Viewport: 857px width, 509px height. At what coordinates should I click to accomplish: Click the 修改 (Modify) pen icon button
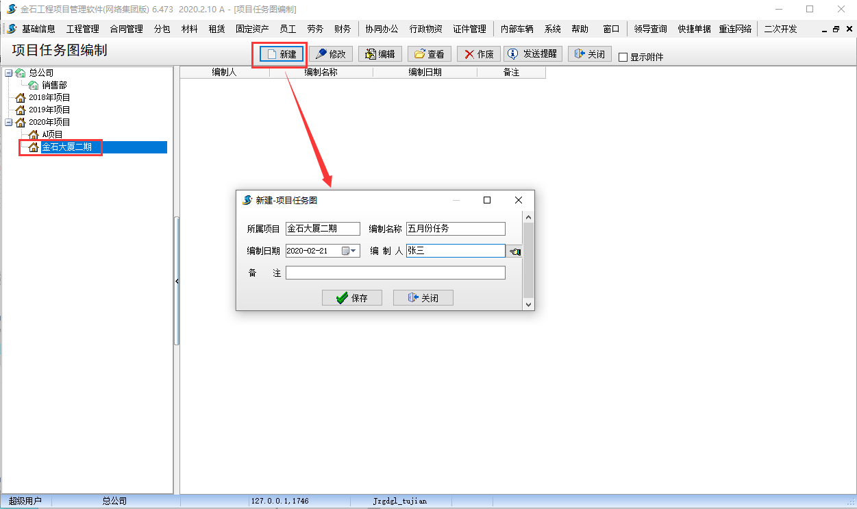pyautogui.click(x=331, y=54)
